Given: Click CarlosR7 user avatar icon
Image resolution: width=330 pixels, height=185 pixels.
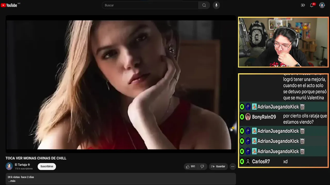Looking at the screenshot, I should [x=248, y=161].
